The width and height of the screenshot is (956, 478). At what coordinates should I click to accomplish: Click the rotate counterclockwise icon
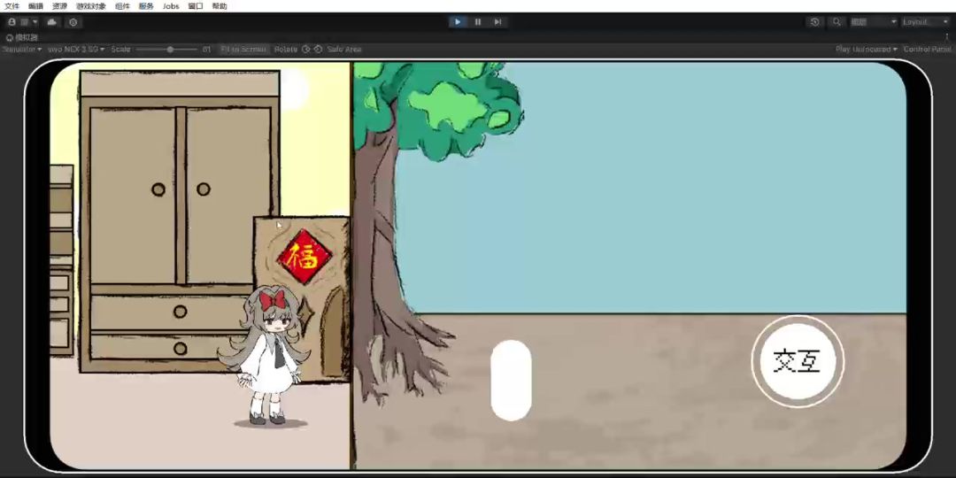tap(306, 50)
